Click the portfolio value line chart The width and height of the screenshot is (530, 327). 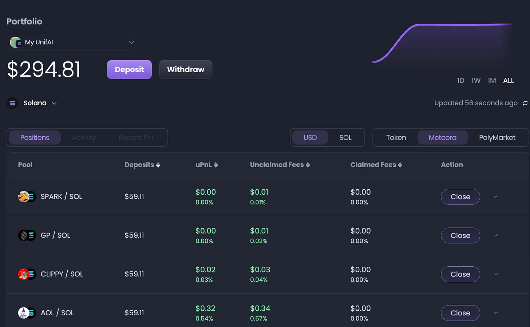(x=443, y=43)
